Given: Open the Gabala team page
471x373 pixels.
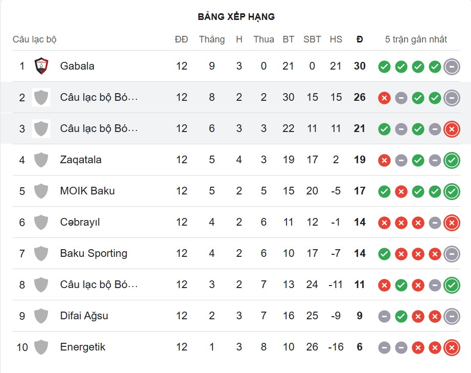Looking at the screenshot, I should 77,66.
